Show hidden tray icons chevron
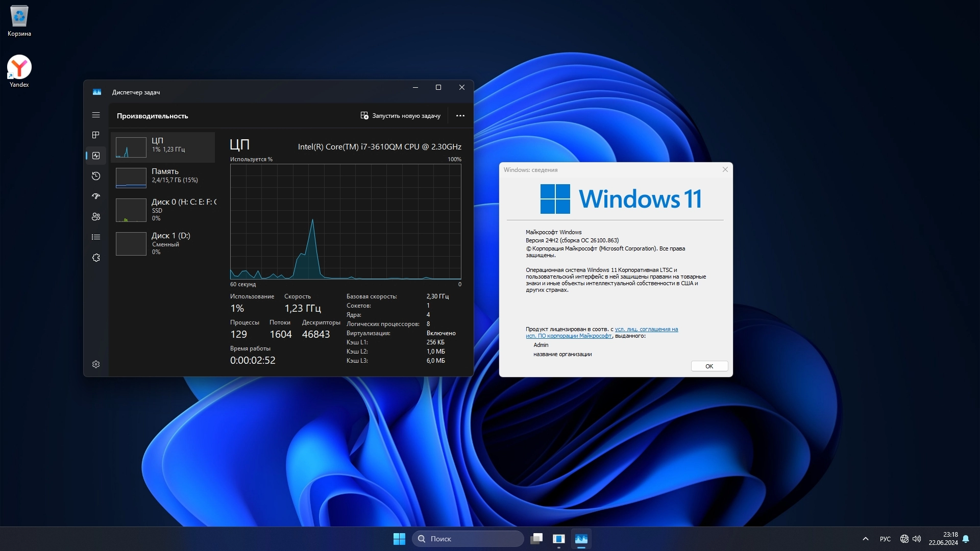The width and height of the screenshot is (980, 551). point(865,539)
